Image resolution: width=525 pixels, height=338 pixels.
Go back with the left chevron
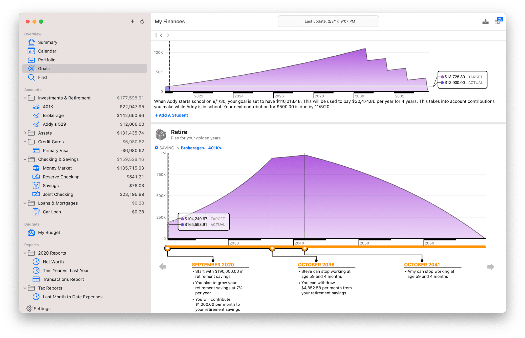point(161,35)
